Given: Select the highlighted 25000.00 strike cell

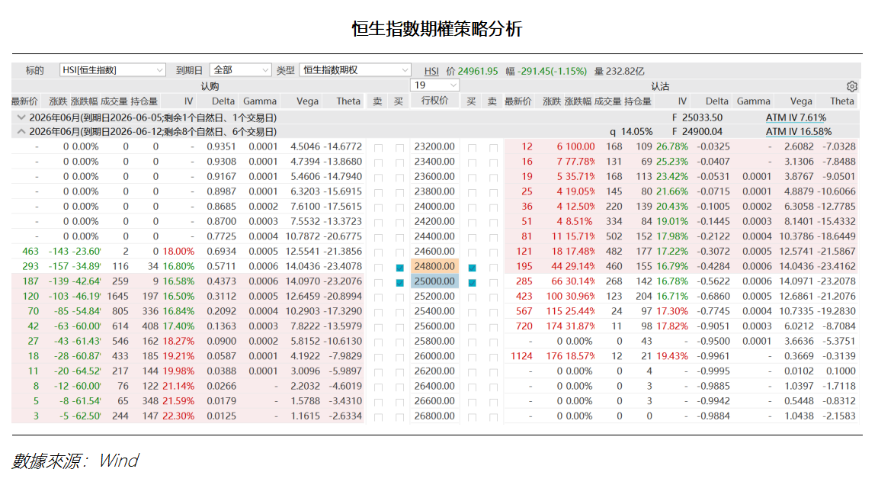Looking at the screenshot, I should point(434,281).
